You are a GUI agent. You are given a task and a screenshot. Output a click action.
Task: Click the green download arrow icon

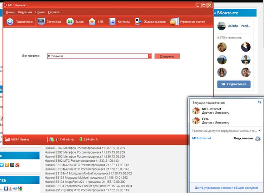pyautogui.click(x=81, y=139)
